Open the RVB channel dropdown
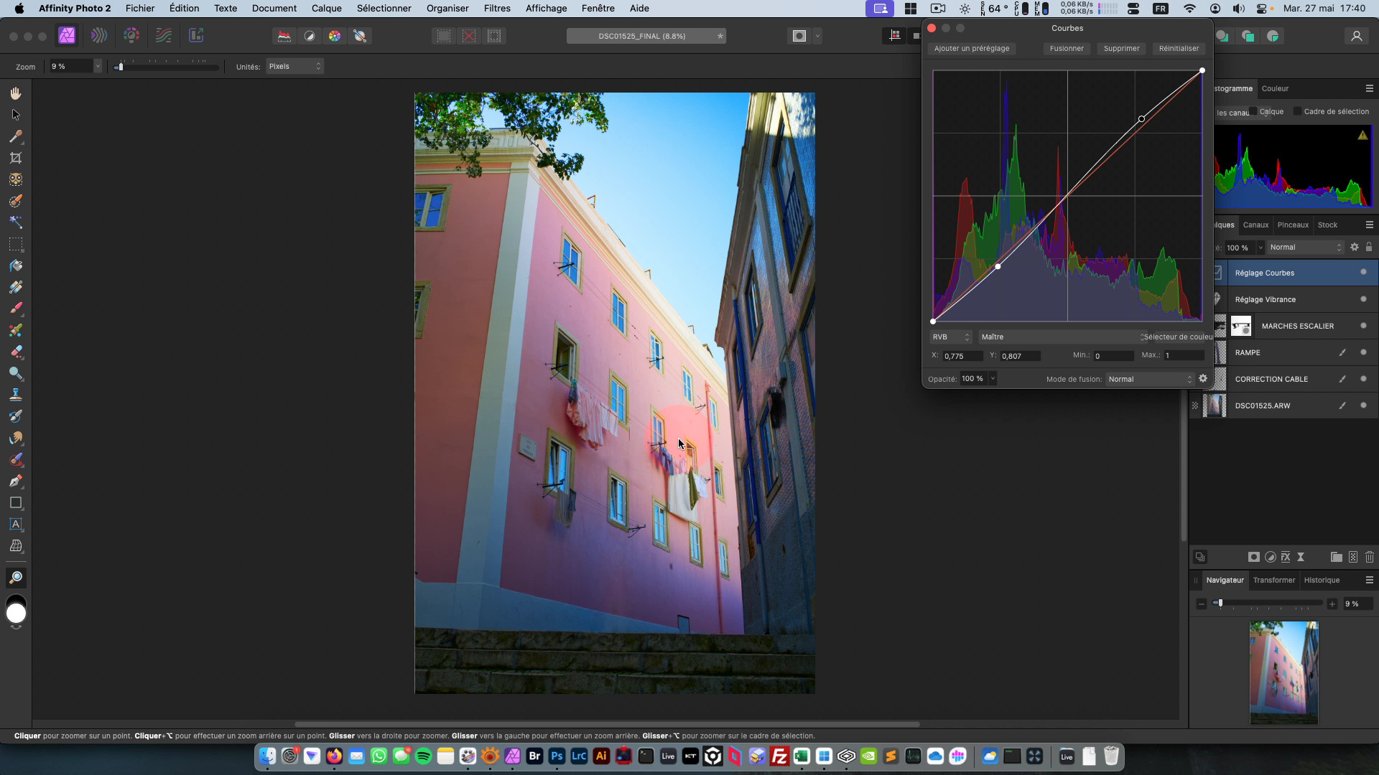Image resolution: width=1379 pixels, height=775 pixels. [x=950, y=337]
